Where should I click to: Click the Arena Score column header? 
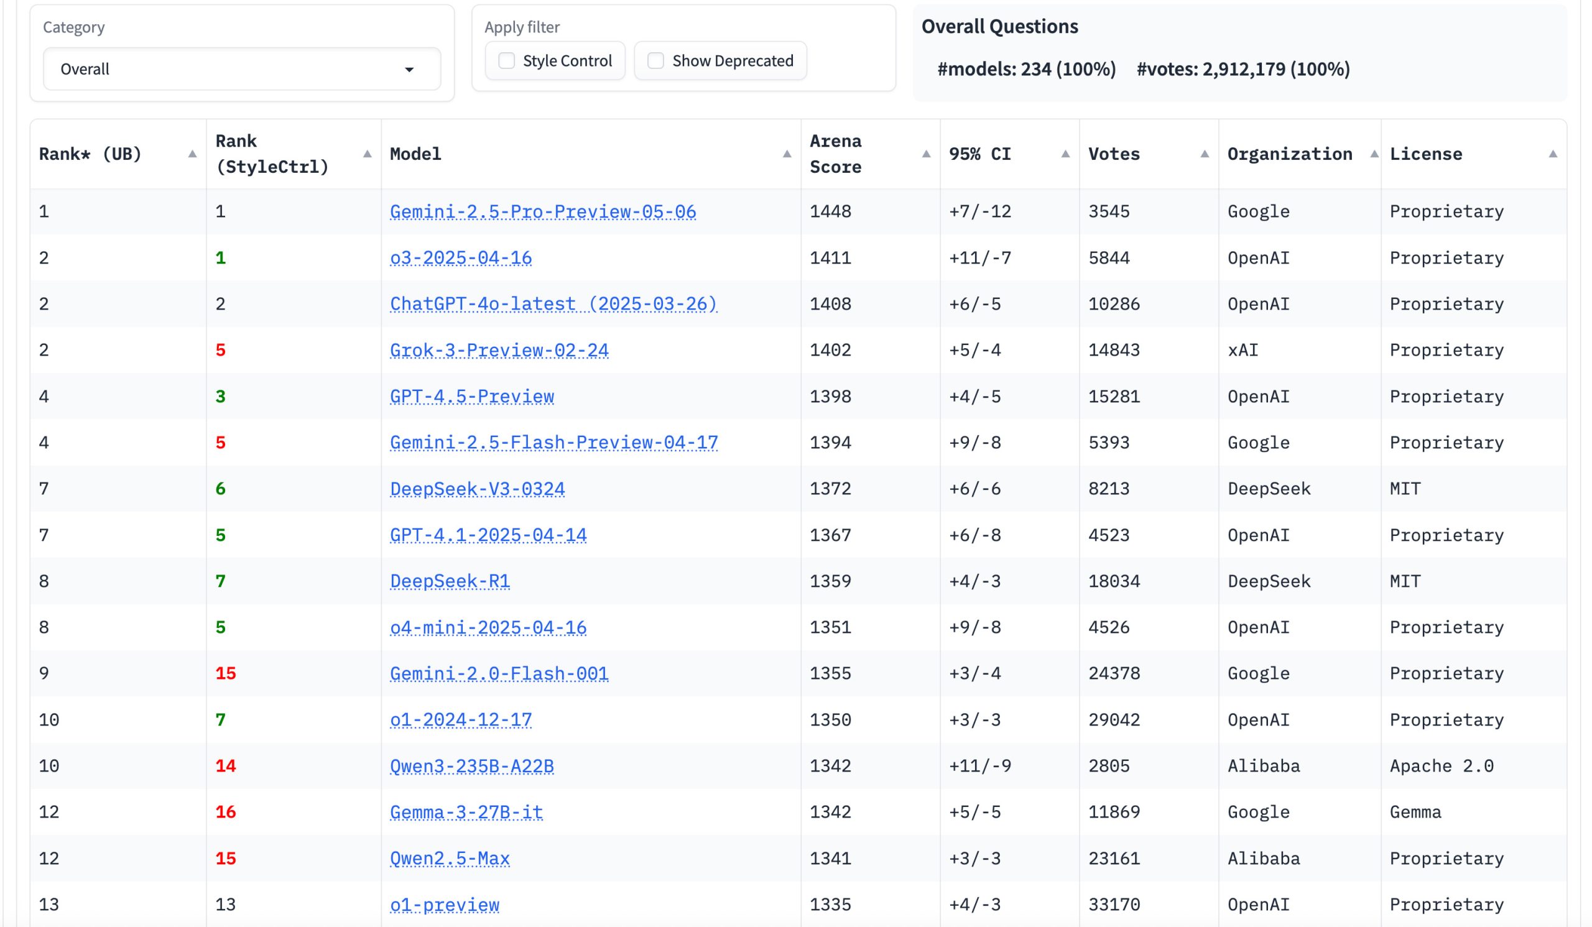(835, 154)
